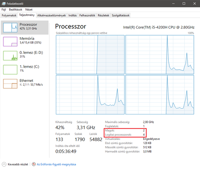This screenshot has height=170, width=200.
Task: Open the Alkalmazáselőzmények tab
Action: pos(52,15)
